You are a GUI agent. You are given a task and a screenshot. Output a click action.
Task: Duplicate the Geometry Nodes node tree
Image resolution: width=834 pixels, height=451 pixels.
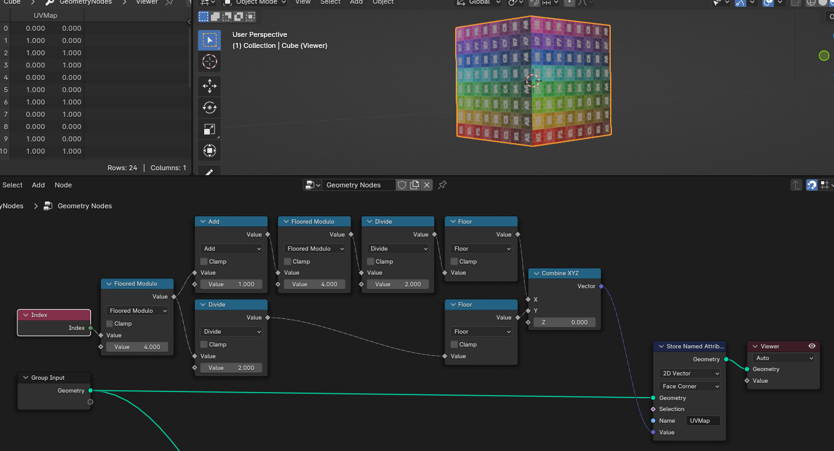click(x=415, y=185)
